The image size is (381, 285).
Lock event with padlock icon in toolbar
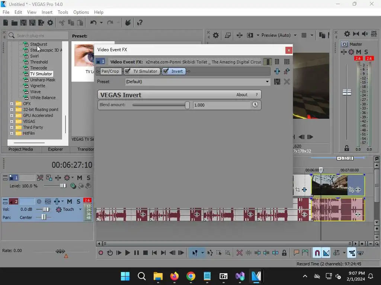284,253
